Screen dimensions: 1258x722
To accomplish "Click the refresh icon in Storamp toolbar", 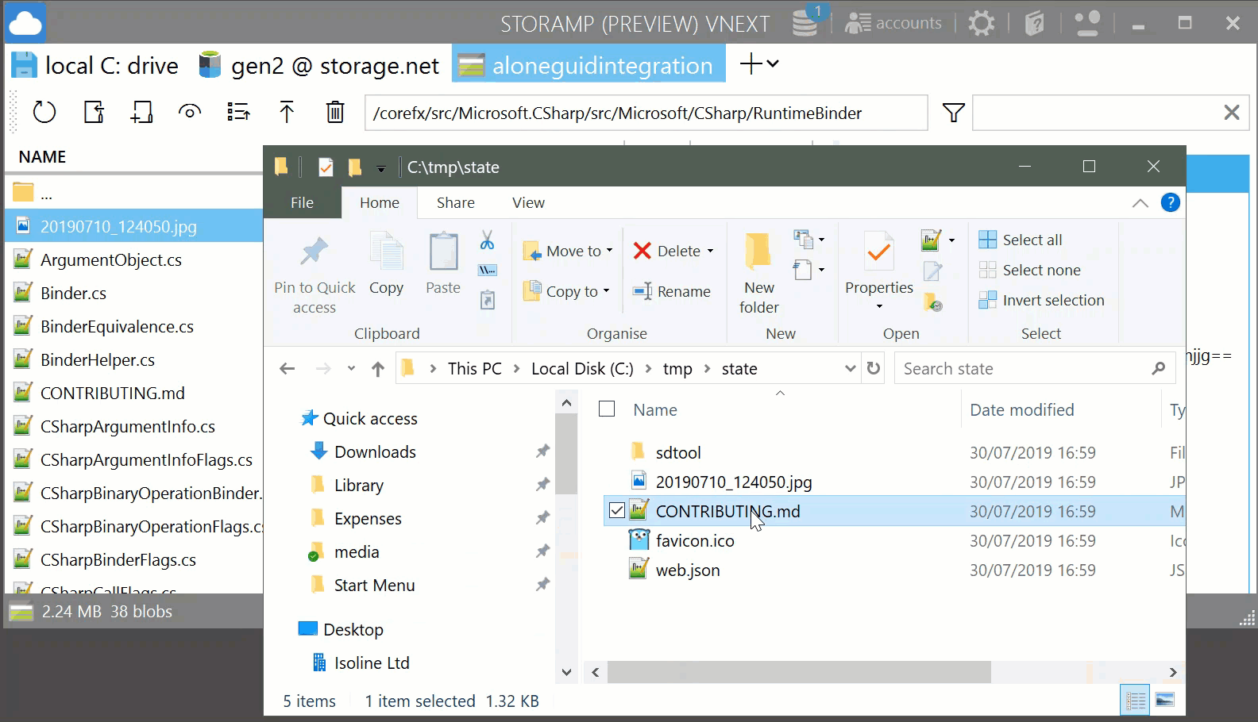I will pos(44,113).
